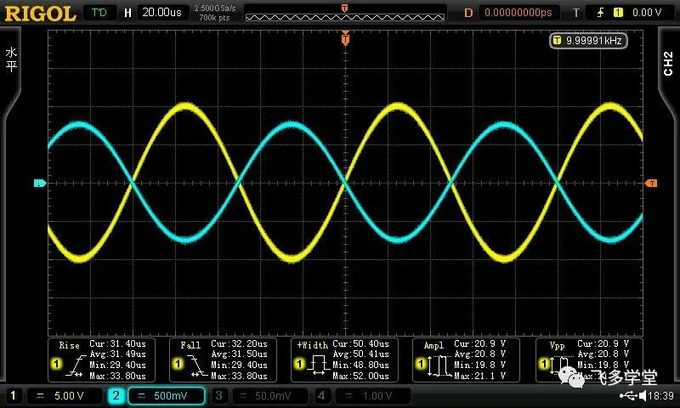Click the T'D trigger status indicator
The height and width of the screenshot is (408, 680).
click(99, 13)
